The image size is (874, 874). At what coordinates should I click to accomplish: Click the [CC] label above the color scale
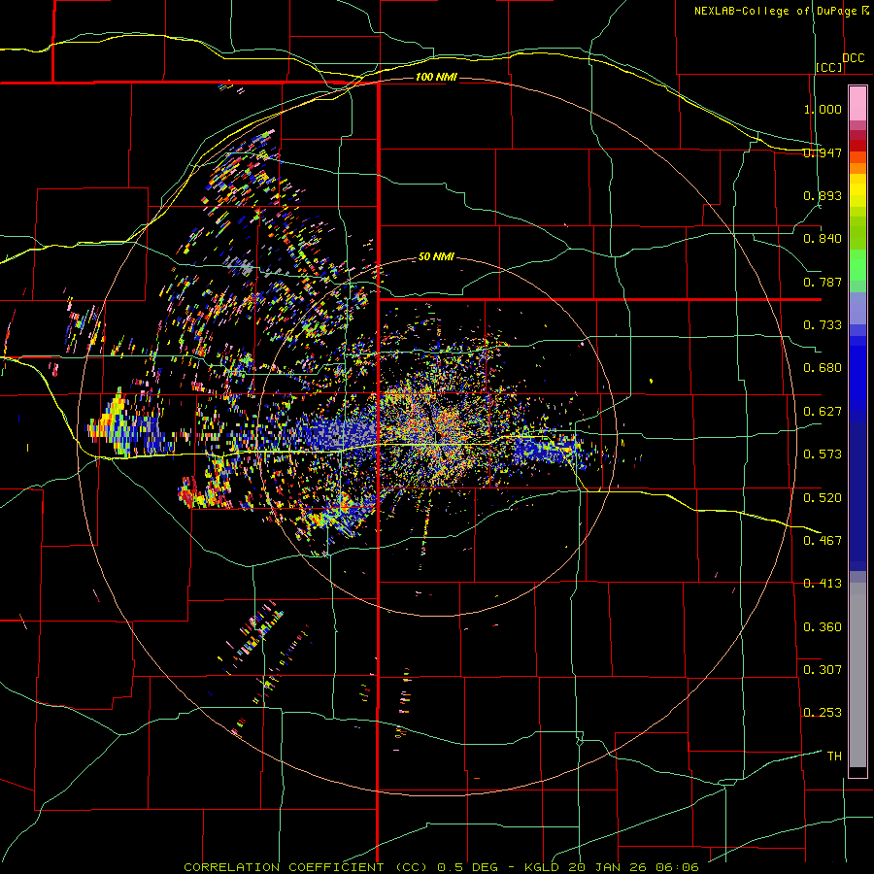point(829,67)
